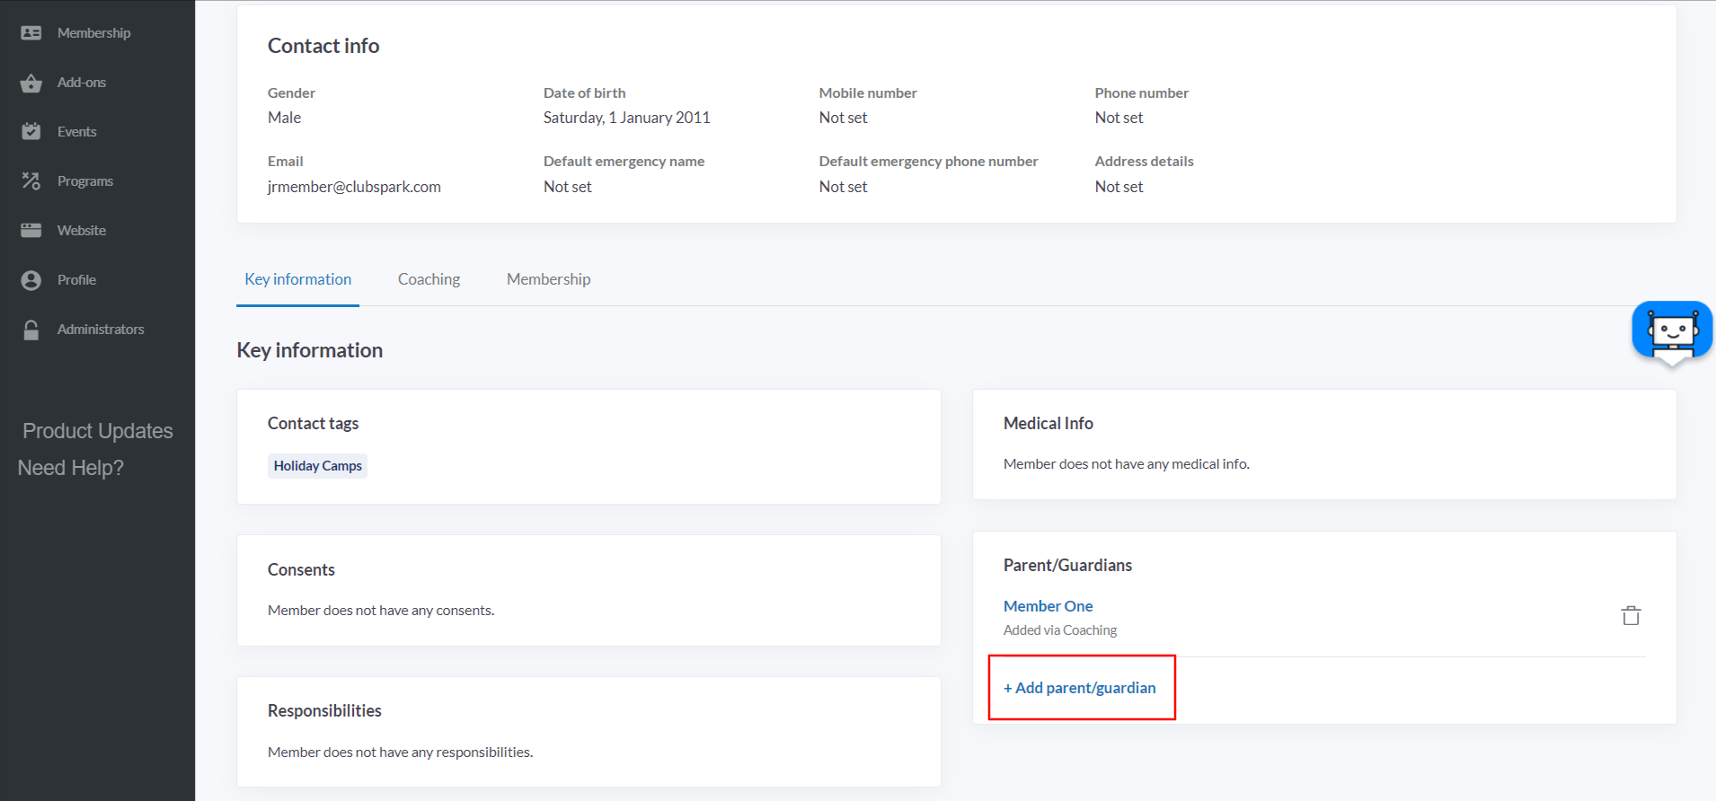The height and width of the screenshot is (801, 1716).
Task: Click the Membership card icon in sidebar
Action: 31,33
